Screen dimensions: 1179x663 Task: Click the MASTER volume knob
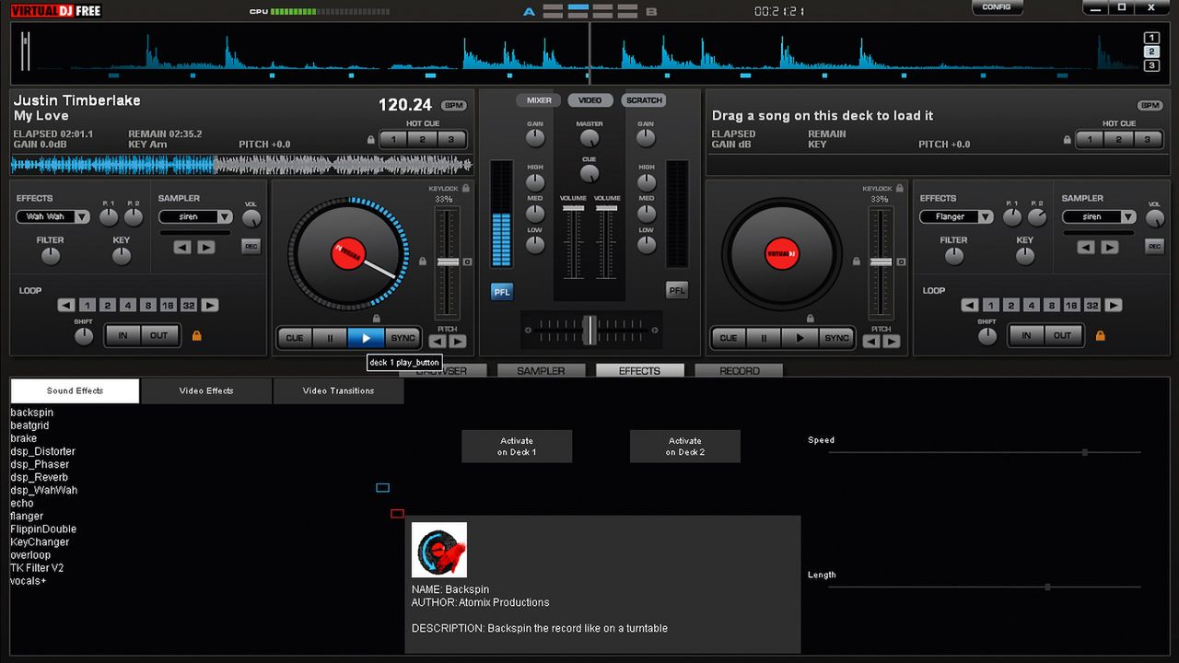(x=589, y=139)
